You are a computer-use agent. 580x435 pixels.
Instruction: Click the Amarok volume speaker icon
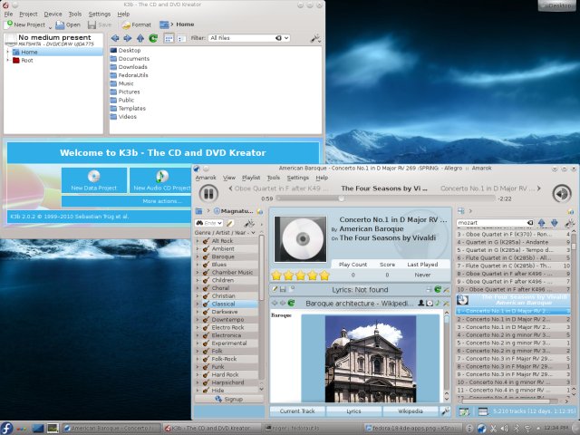click(x=561, y=193)
